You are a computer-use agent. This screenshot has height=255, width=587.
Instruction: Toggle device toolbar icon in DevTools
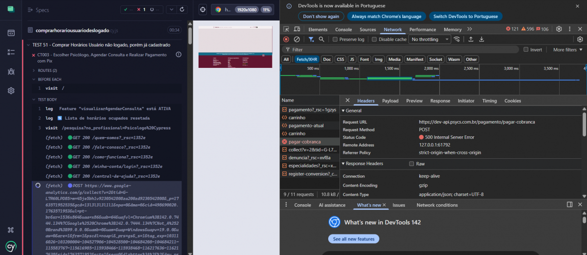[297, 29]
